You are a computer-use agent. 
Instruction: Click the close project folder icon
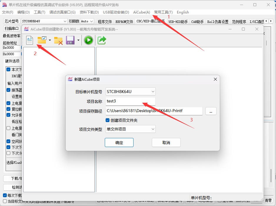(x=58, y=40)
